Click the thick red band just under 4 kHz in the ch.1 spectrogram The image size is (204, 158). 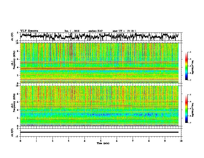(x=99, y=68)
